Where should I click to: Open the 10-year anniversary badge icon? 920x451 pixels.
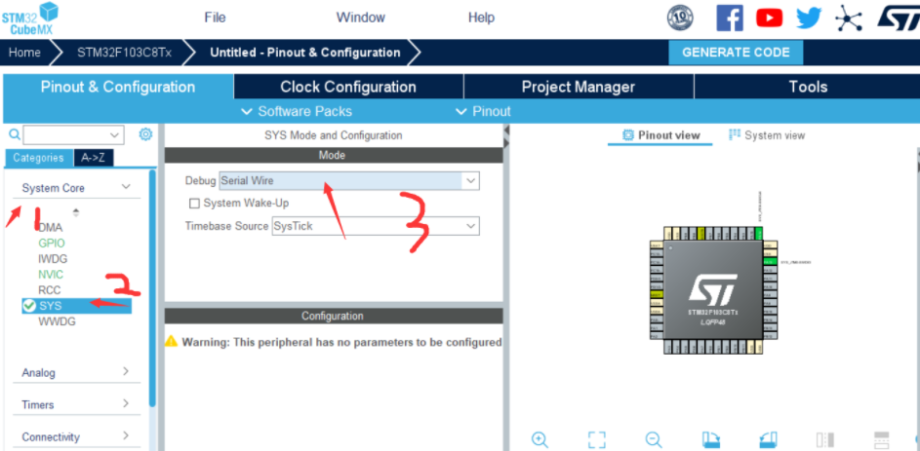[x=680, y=19]
